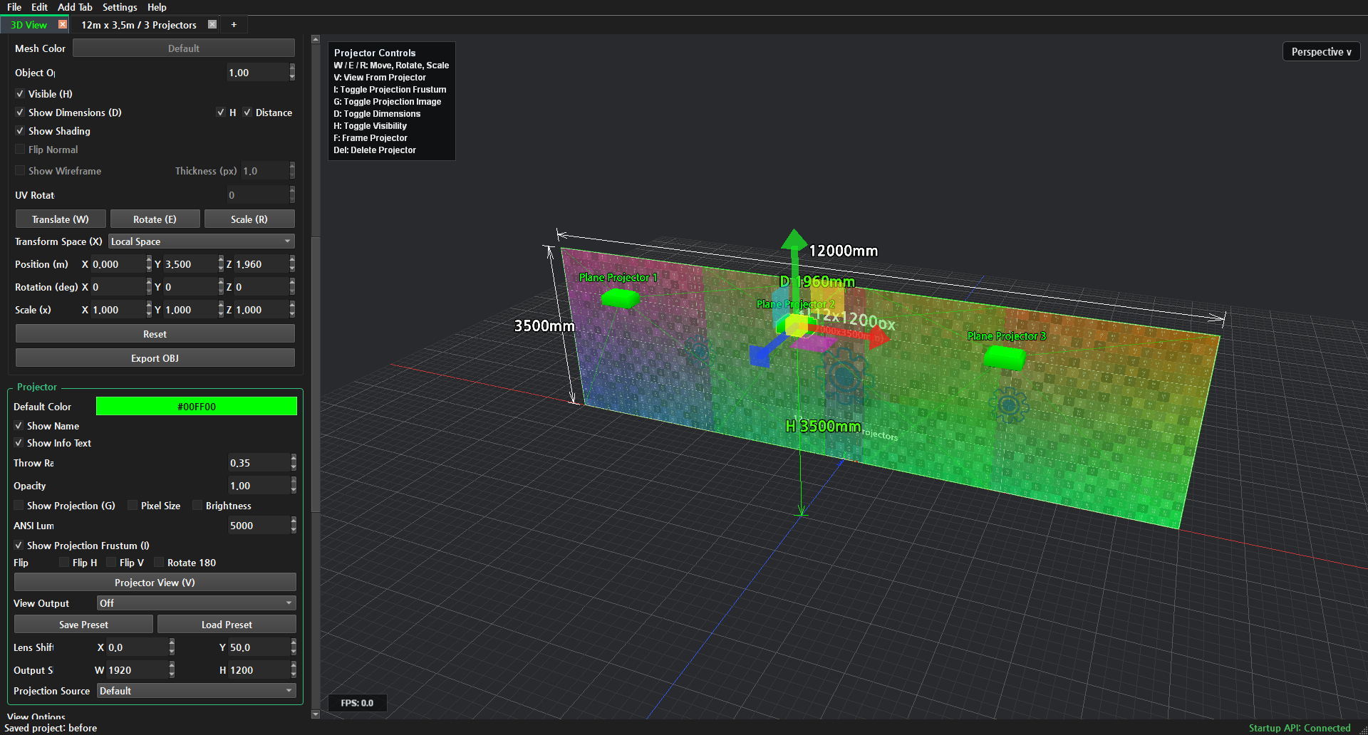Click the Export OBJ button
Viewport: 1368px width, 735px height.
click(155, 358)
